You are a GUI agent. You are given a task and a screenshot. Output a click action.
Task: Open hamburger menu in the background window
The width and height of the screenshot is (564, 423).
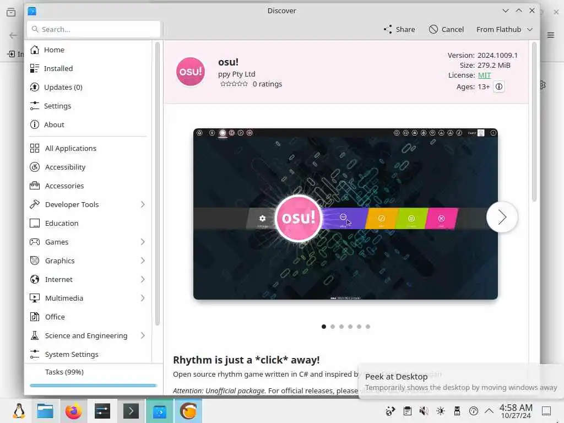tap(551, 35)
